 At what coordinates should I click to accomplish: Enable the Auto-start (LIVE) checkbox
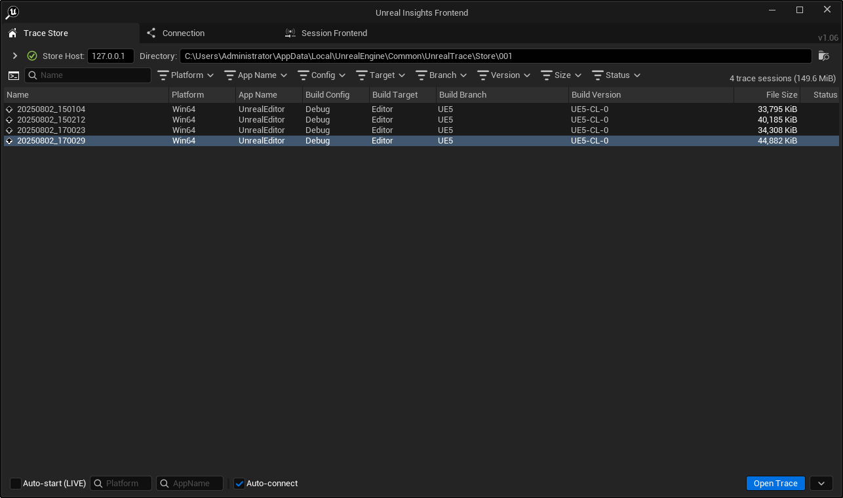[x=16, y=484]
